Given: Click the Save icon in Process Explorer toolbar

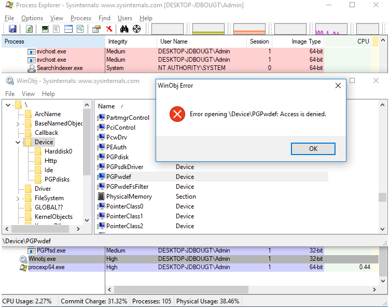Looking at the screenshot, I should [12, 29].
